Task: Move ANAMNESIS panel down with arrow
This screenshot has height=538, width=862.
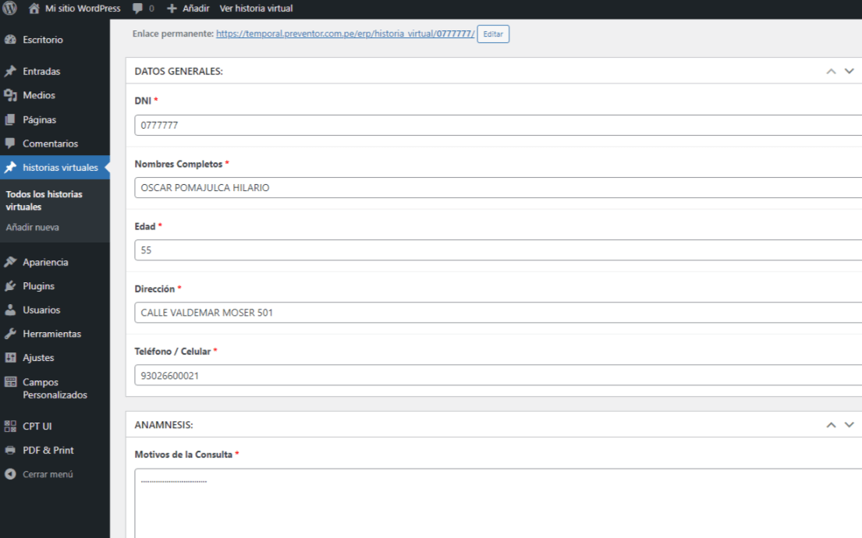Action: tap(850, 425)
